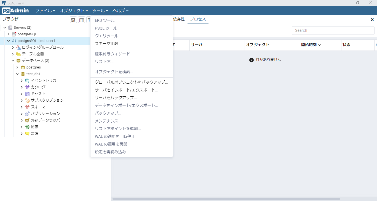Collapse the Servers (2) tree node
The width and height of the screenshot is (377, 201).
click(4, 28)
